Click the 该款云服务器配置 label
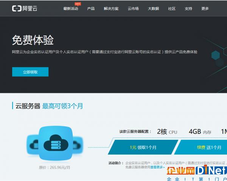Screen dimensions: 227x181 pos(135,131)
